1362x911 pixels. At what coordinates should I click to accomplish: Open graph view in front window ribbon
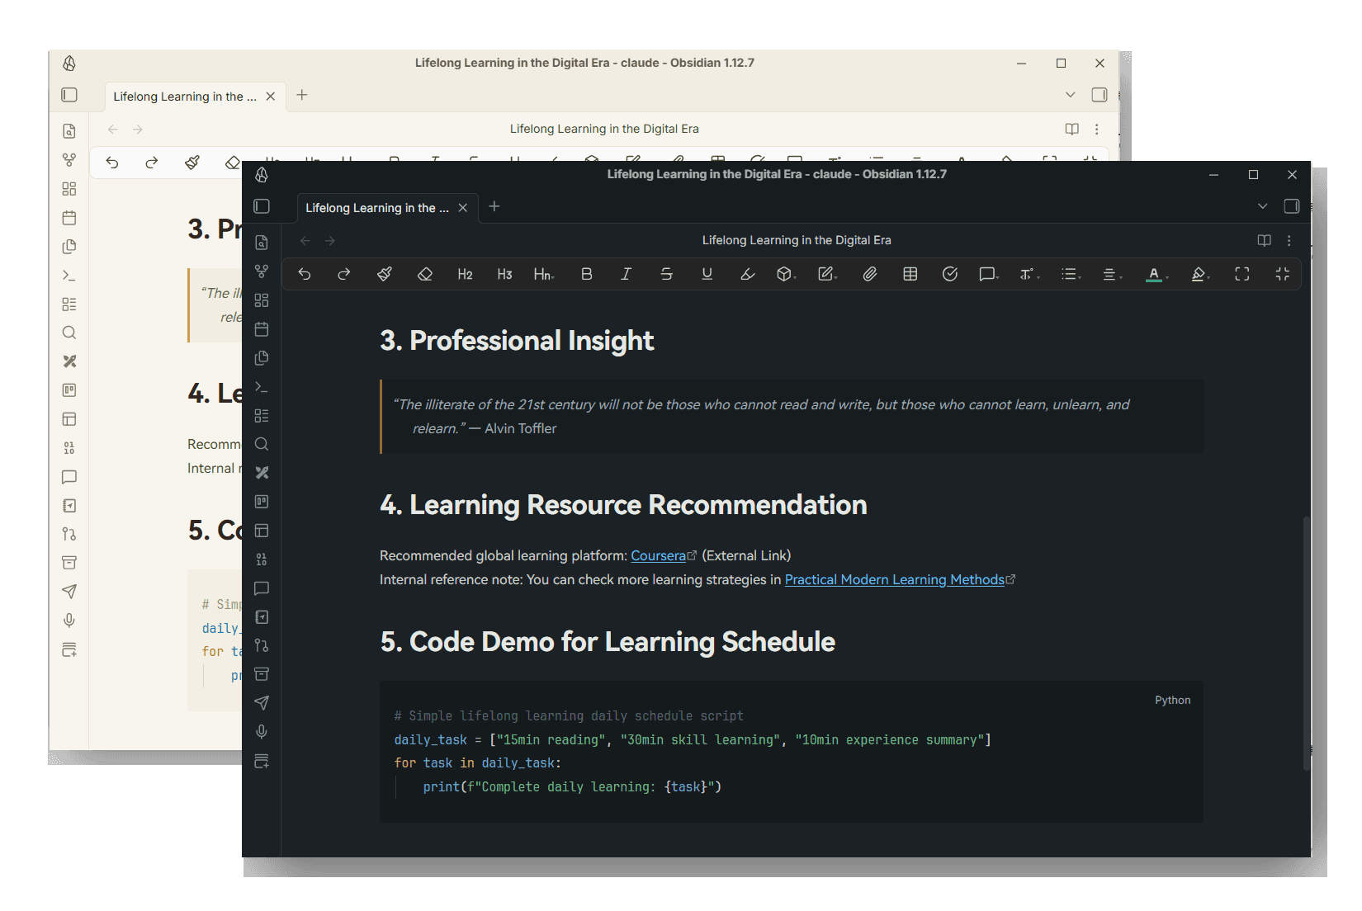click(x=262, y=271)
